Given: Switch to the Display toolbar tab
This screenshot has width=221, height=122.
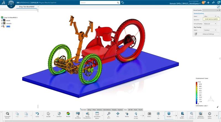Looking at the screenshot, I should click(114, 110).
